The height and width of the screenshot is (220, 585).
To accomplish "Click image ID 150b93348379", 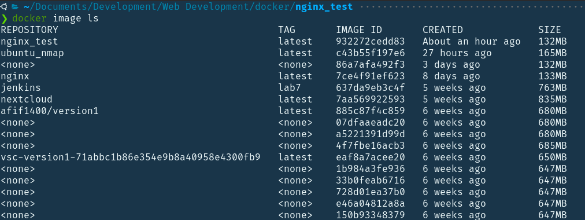I will tap(371, 215).
